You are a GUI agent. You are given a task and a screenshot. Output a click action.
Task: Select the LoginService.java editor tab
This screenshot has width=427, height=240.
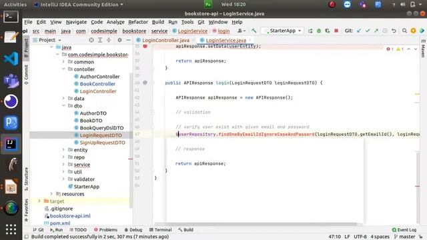(x=226, y=40)
